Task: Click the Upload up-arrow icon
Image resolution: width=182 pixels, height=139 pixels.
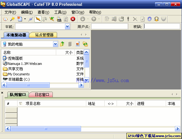Action: [x=94, y=19]
